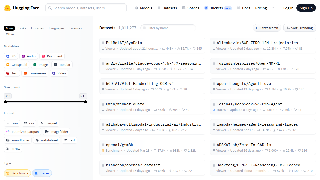
Task: Click the Log In link
Action: click(288, 8)
